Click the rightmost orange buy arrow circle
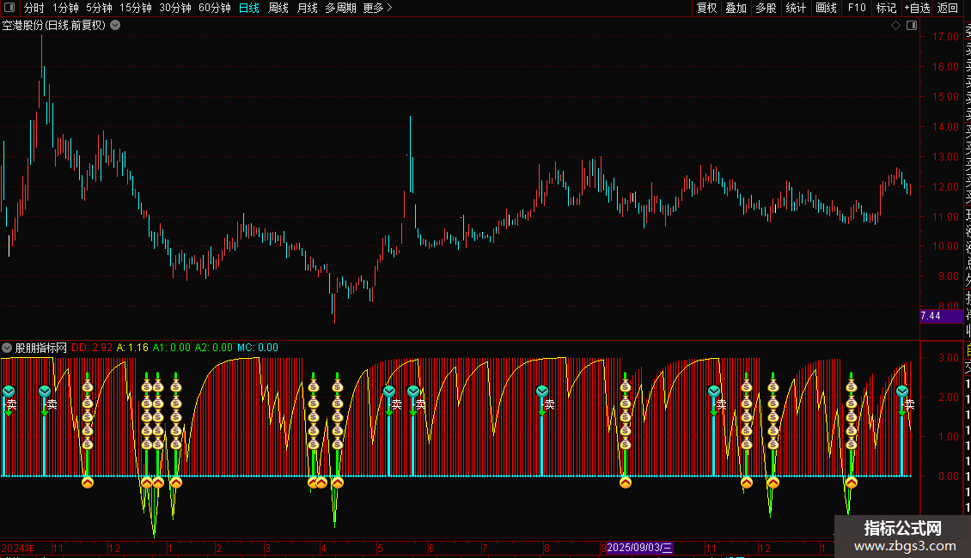The height and width of the screenshot is (558, 971). tap(852, 482)
